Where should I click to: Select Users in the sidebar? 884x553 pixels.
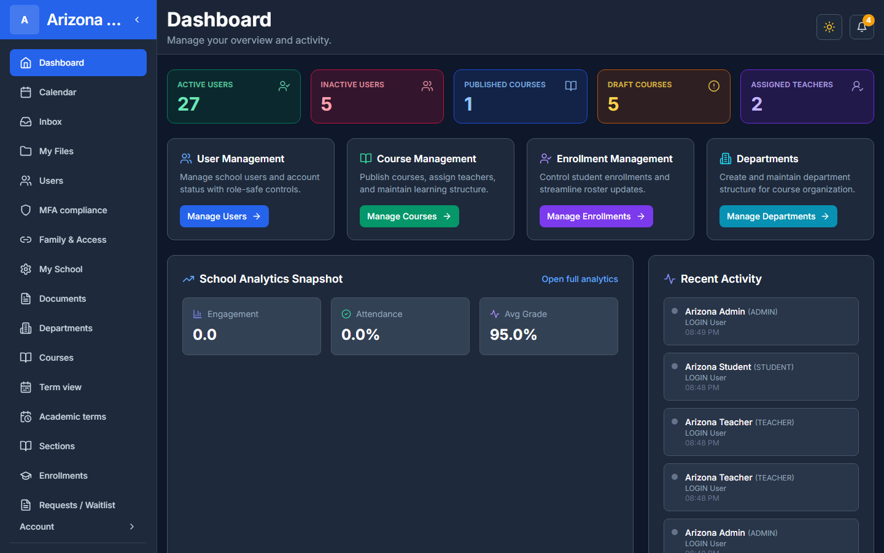click(x=78, y=181)
